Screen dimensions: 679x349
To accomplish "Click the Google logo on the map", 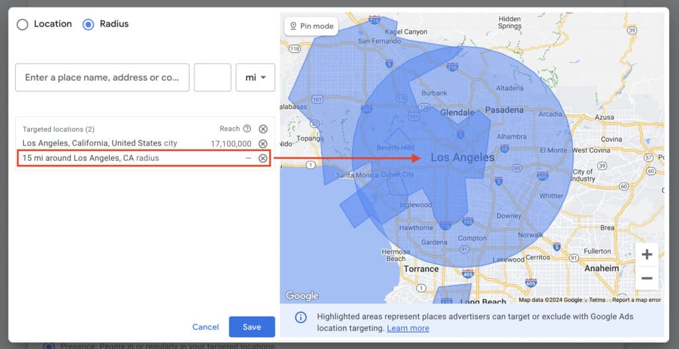I will pos(302,296).
